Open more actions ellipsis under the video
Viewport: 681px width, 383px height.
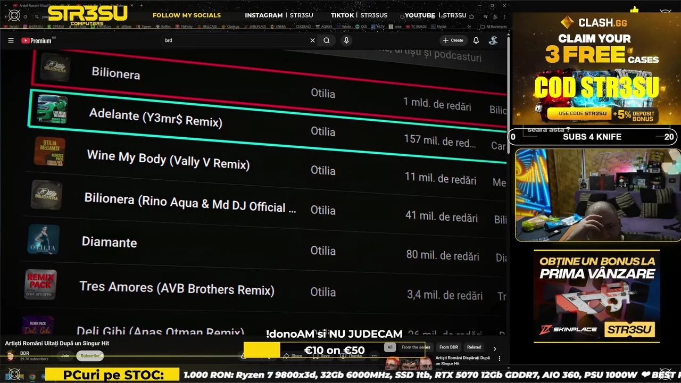(374, 355)
